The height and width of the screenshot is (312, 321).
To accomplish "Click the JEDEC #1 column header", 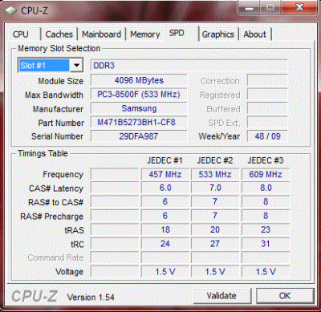I will 165,160.
